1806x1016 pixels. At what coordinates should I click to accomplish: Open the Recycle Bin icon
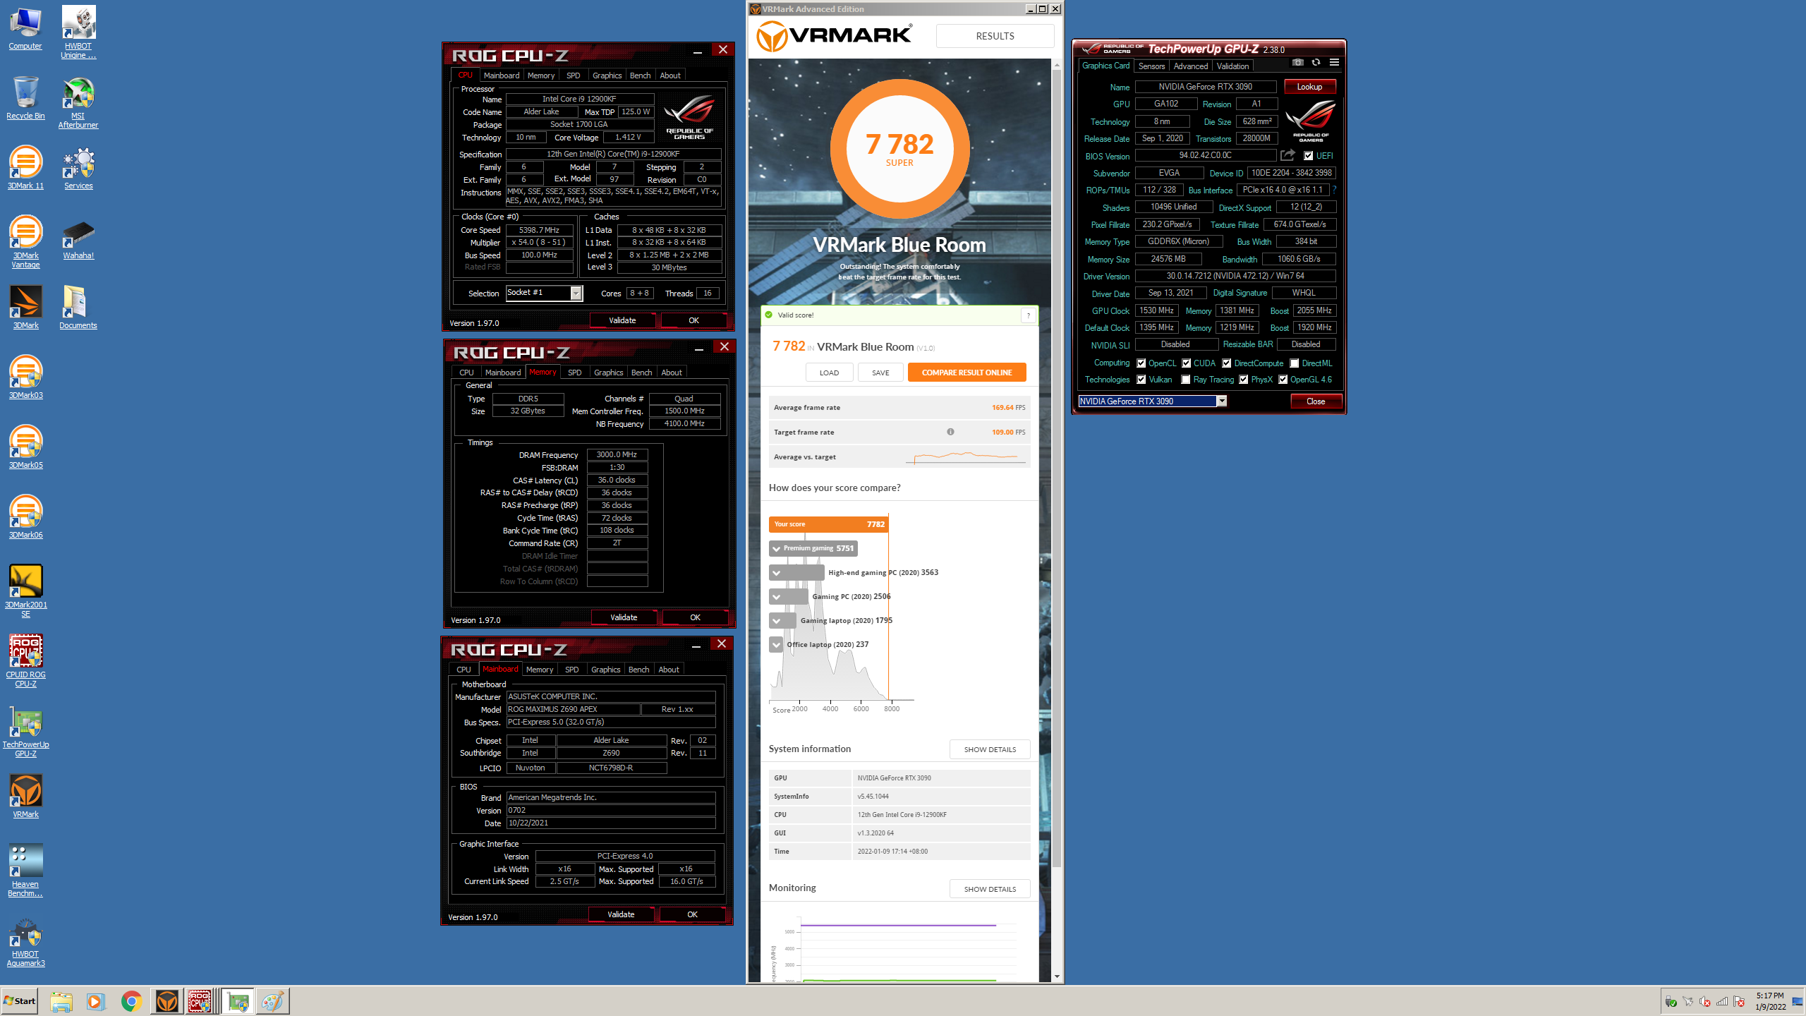point(25,98)
